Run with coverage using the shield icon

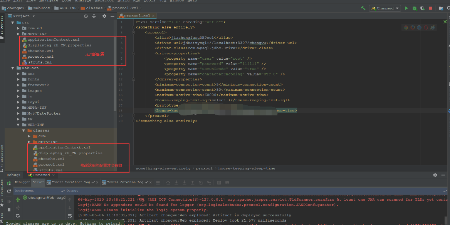tap(422, 8)
